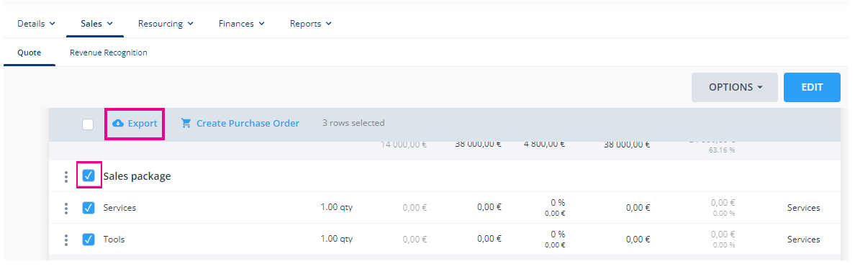Open the three-dot menu for Services row
This screenshot has width=855, height=269.
[x=66, y=208]
